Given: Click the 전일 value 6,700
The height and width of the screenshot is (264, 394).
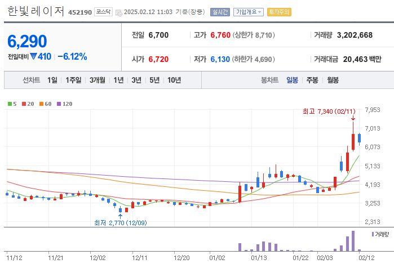Looking at the screenshot, I should [158, 35].
